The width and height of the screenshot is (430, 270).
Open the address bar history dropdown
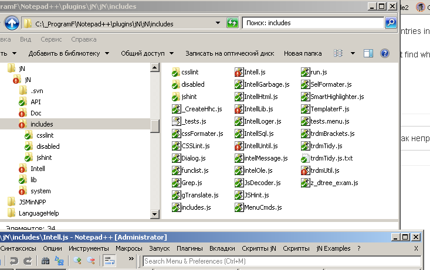218,23
